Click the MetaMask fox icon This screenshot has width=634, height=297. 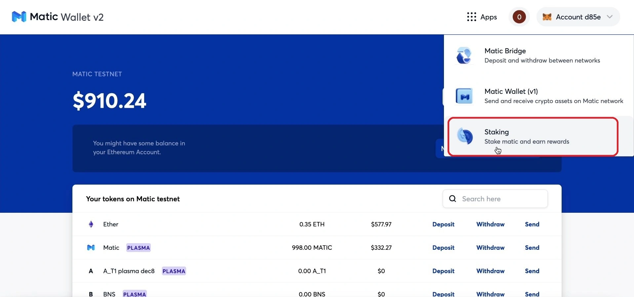547,17
